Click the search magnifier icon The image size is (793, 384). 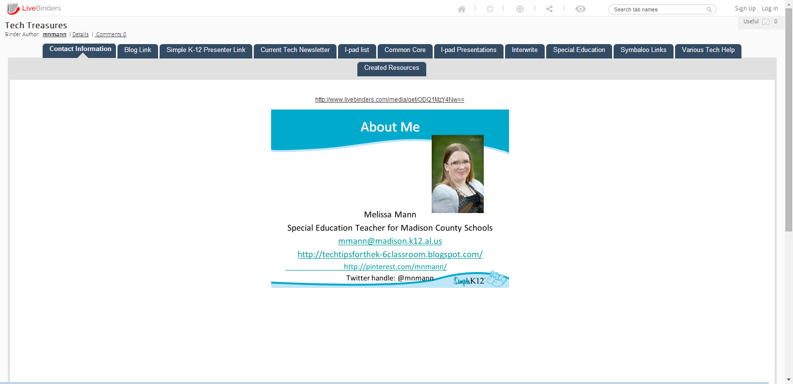[x=709, y=9]
